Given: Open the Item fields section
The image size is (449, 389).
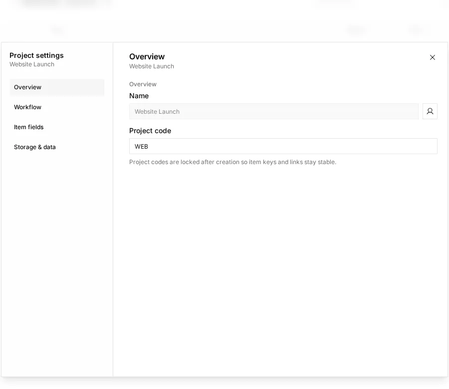Looking at the screenshot, I should tap(57, 127).
